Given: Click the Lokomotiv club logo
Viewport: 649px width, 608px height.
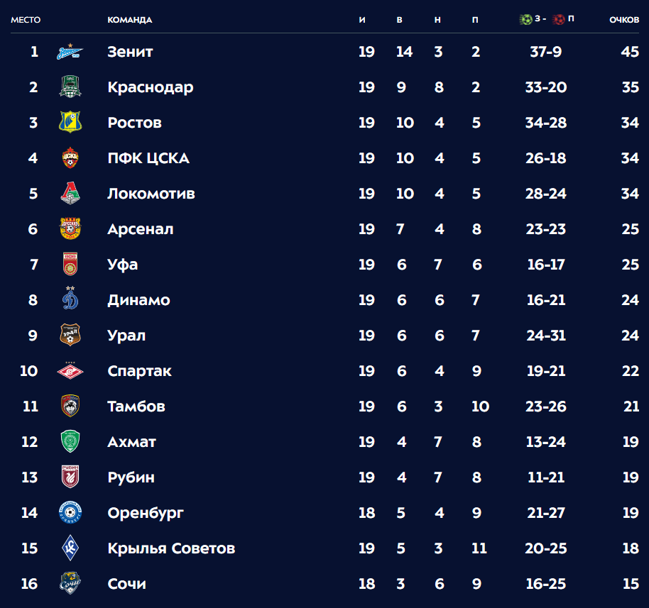Looking at the screenshot, I should click(x=70, y=193).
